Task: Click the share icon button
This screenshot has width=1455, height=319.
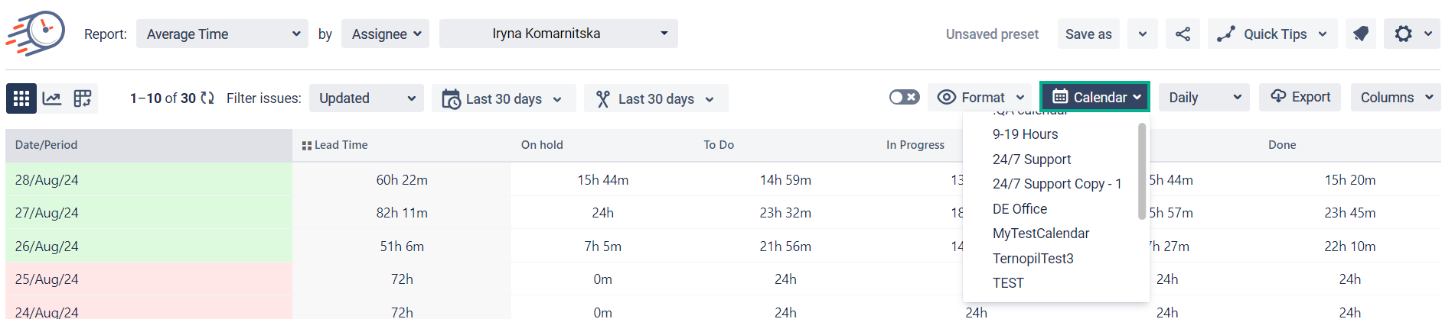Action: point(1183,34)
